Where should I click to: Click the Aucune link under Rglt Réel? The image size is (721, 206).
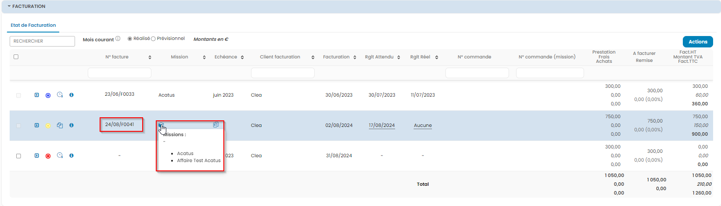423,126
